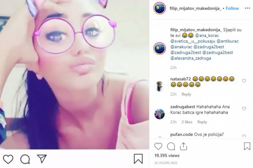Screen dimensions: 253x168
Task: Open the comment bubble icon in the sidebar
Action: pos(171,146)
